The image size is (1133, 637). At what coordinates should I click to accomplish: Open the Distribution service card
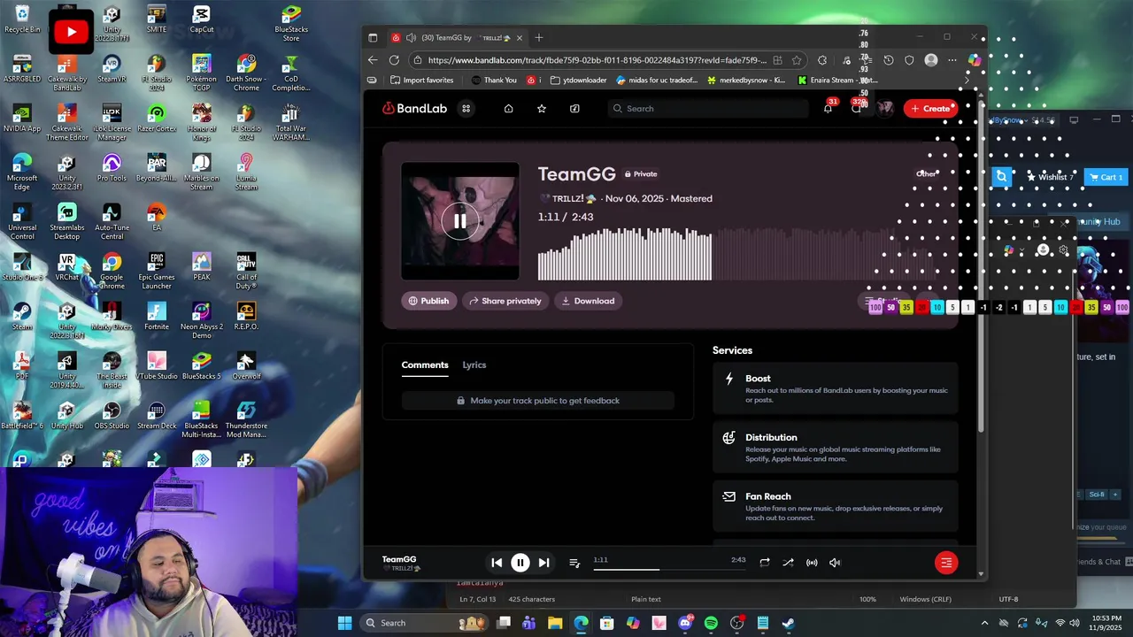click(x=836, y=448)
